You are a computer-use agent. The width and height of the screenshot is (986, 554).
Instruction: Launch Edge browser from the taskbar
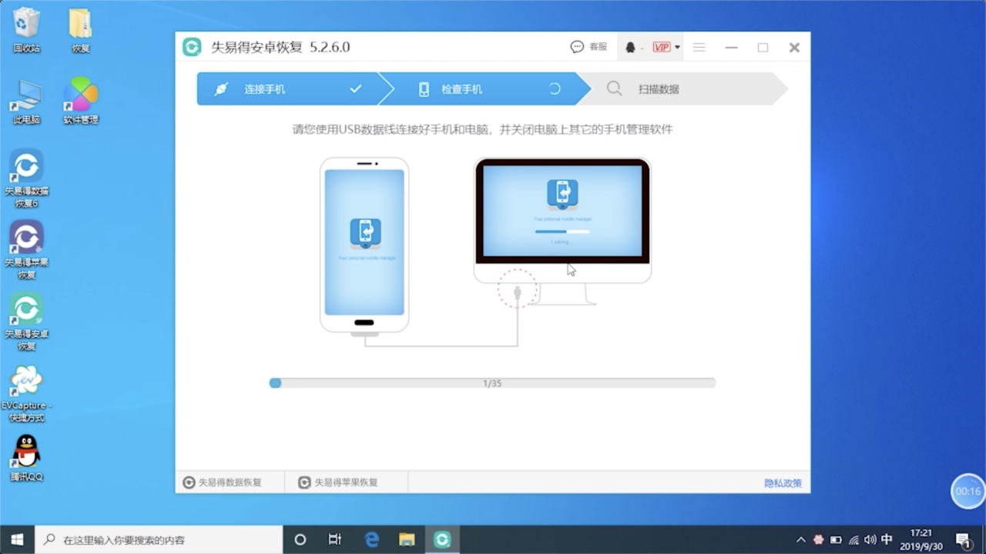point(371,539)
